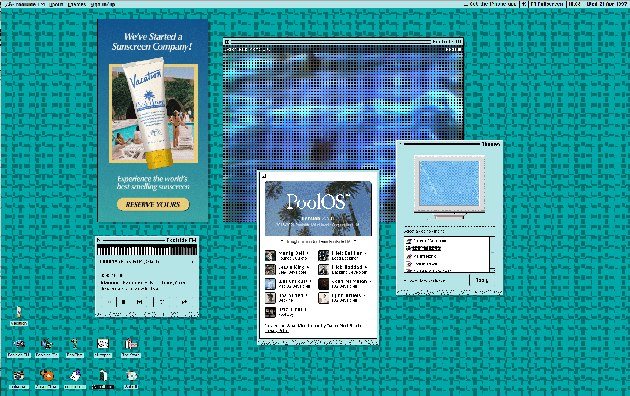The image size is (630, 396).
Task: Expand Josh McMillan's links arrow
Action: tap(370, 281)
